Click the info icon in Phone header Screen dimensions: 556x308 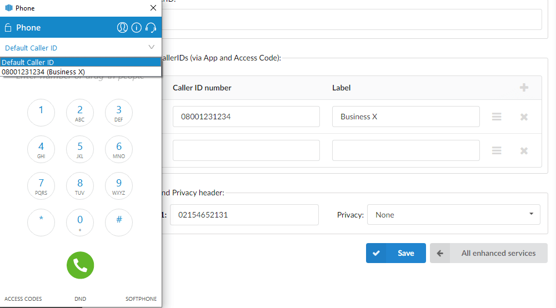137,28
